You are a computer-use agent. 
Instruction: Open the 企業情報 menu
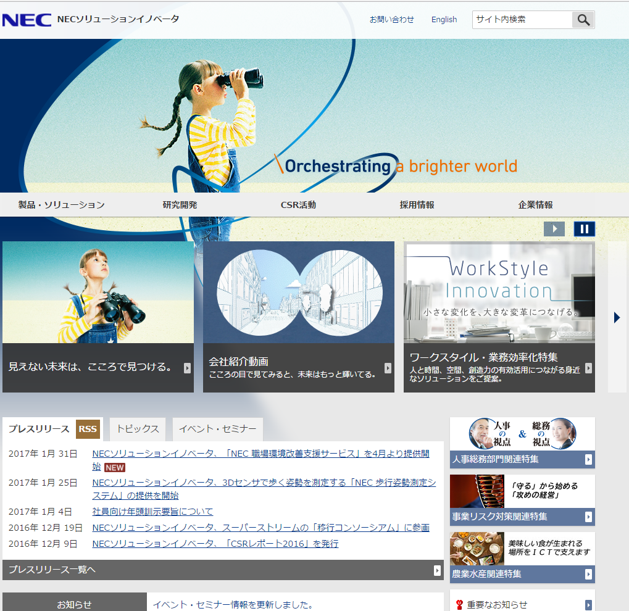pos(535,205)
